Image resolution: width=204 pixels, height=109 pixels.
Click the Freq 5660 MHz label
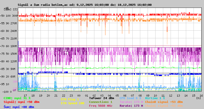101,106
